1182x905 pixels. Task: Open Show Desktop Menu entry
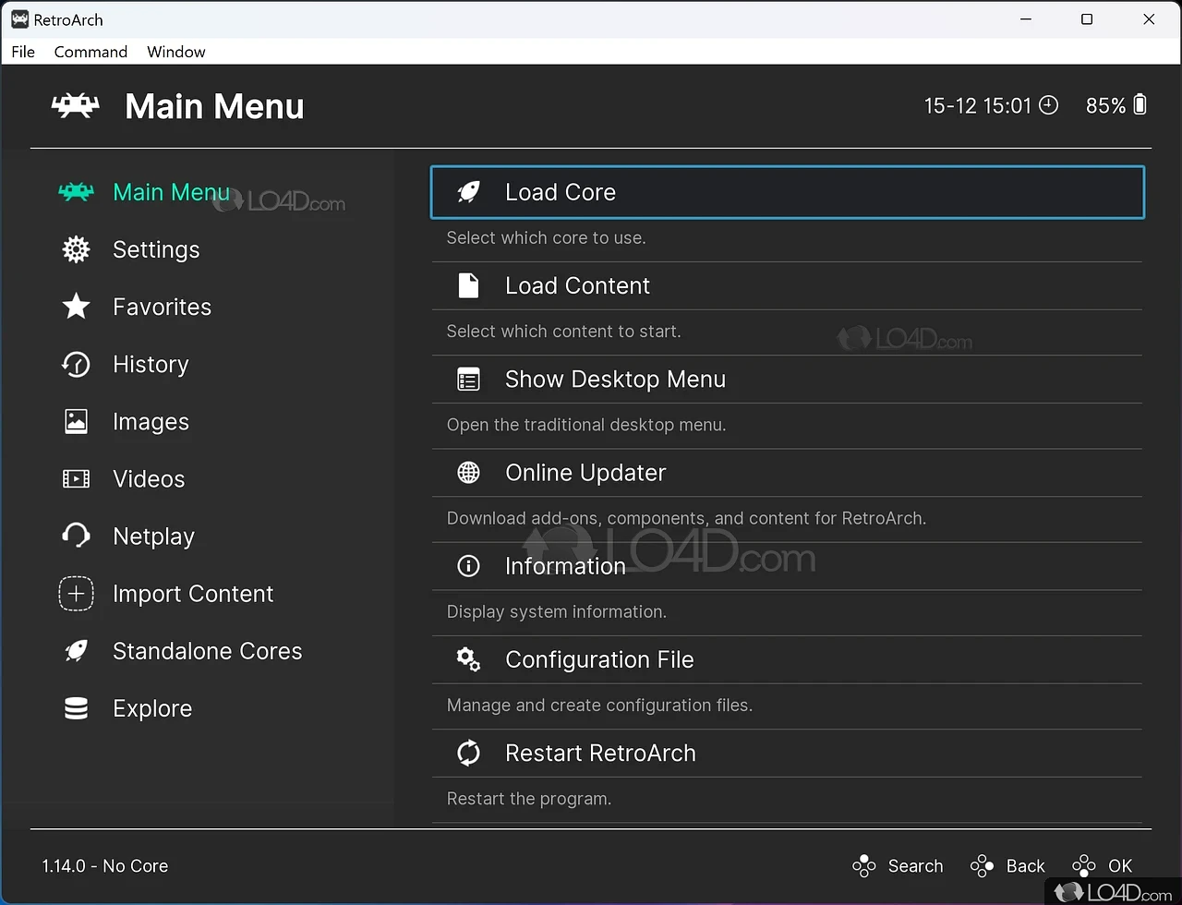coord(788,379)
